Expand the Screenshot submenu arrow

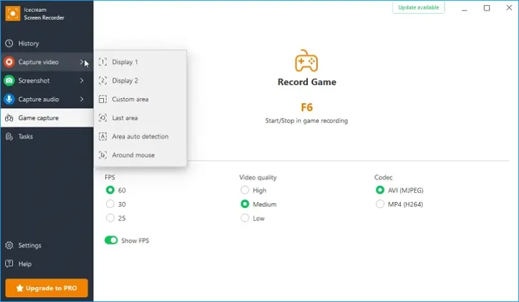click(x=82, y=80)
